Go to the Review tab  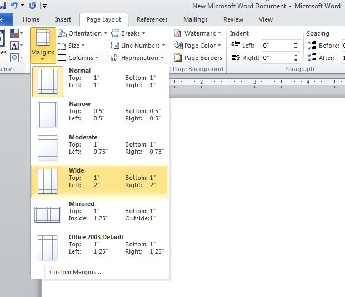coord(233,19)
